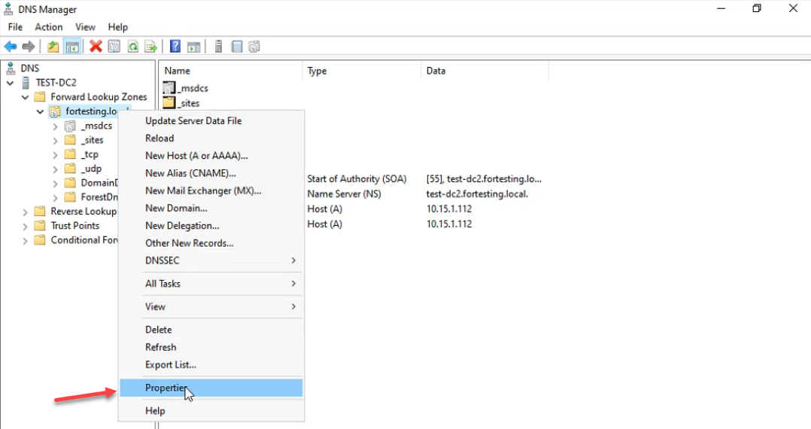Click the greyed multiple records toolbar icon
Screen dimensions: 811x429
(x=254, y=47)
